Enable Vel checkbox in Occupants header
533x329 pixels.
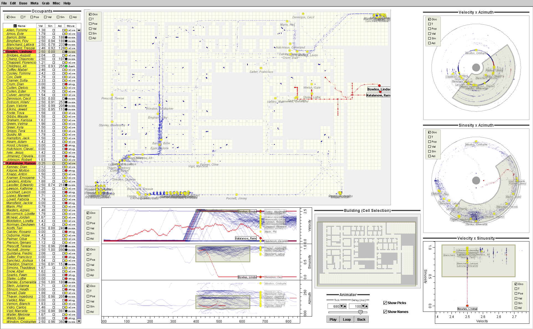click(x=45, y=17)
